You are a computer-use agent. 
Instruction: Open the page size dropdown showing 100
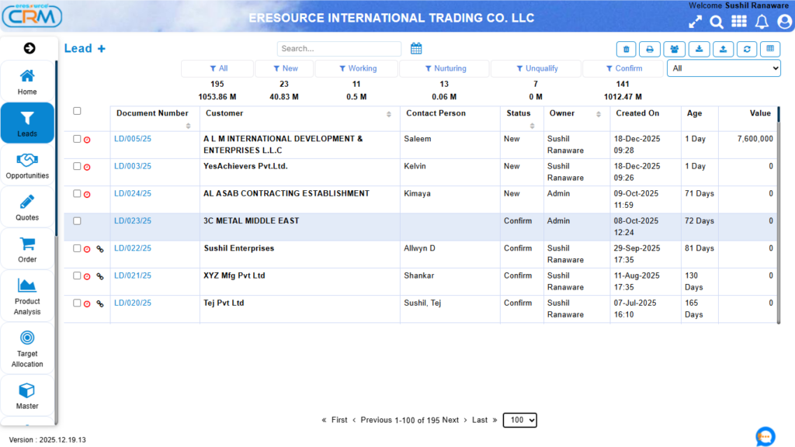coord(519,420)
